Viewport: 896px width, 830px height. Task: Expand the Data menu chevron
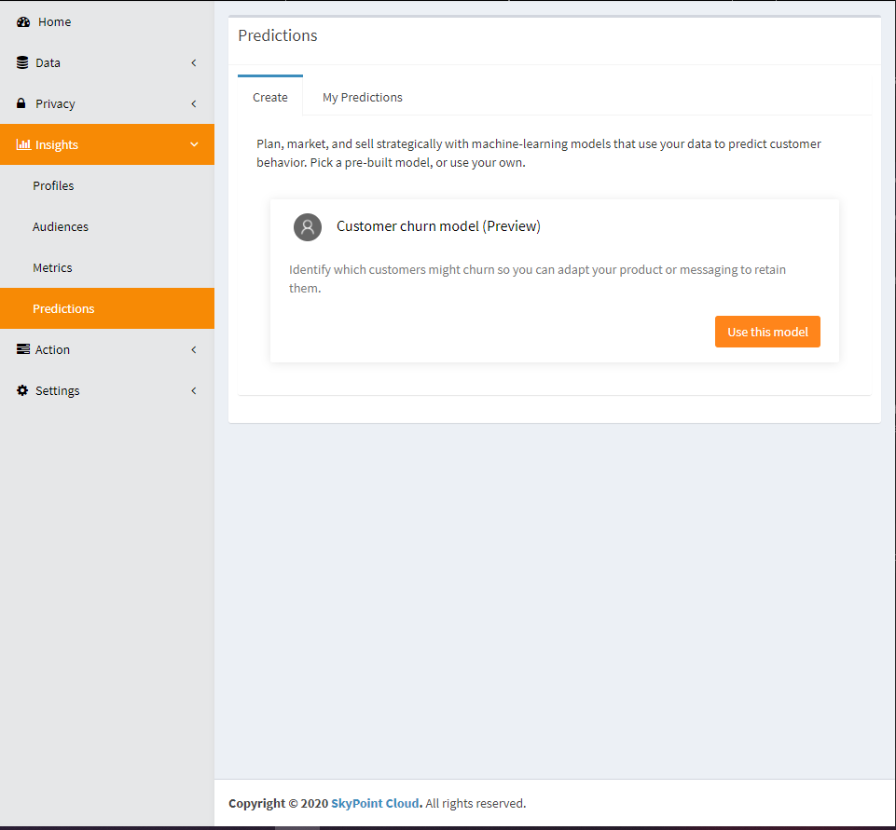click(x=194, y=62)
